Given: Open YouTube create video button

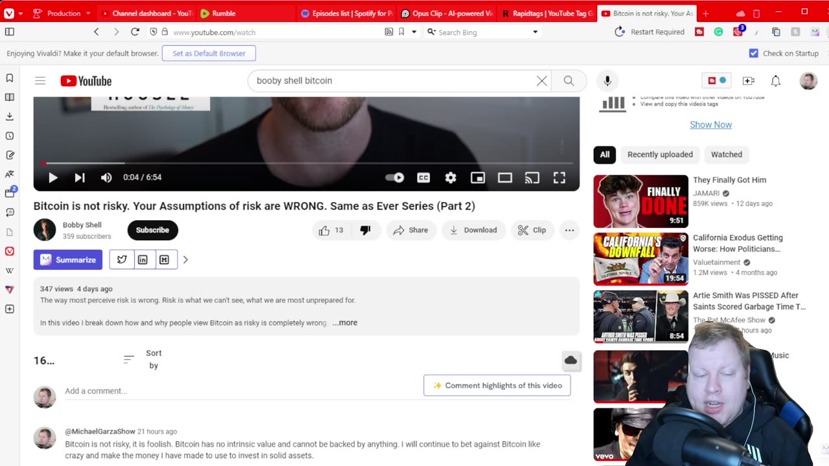Looking at the screenshot, I should [x=749, y=81].
